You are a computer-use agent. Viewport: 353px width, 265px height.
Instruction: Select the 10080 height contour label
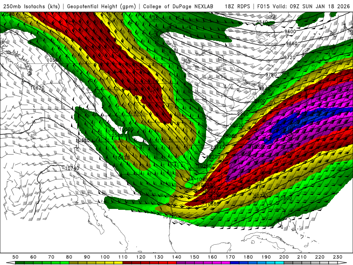(x=229, y=136)
